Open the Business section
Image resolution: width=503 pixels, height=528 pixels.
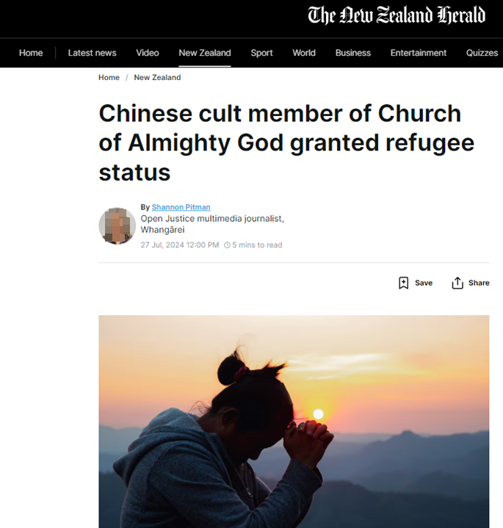point(353,53)
